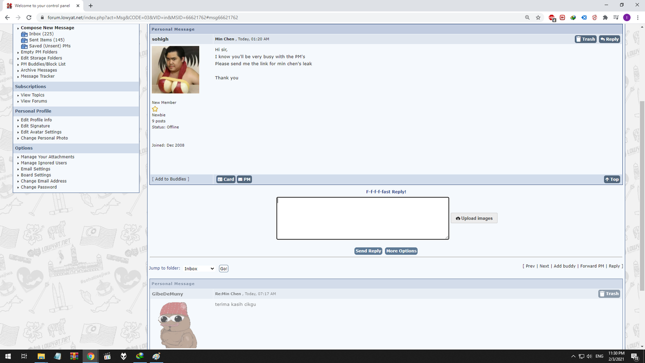The width and height of the screenshot is (645, 363).
Task: Reload the page
Action: pyautogui.click(x=29, y=18)
